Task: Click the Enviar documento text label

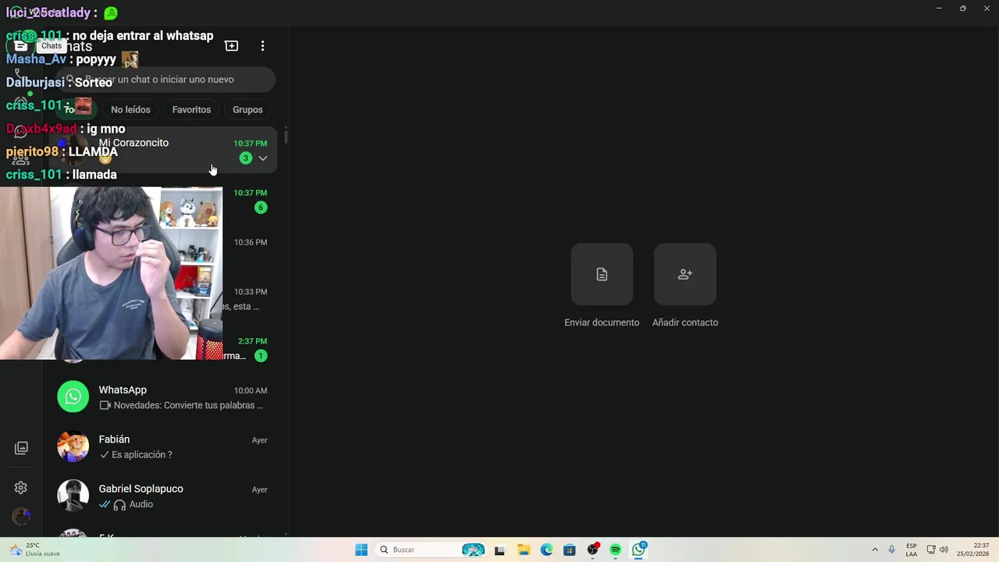Action: pos(602,322)
